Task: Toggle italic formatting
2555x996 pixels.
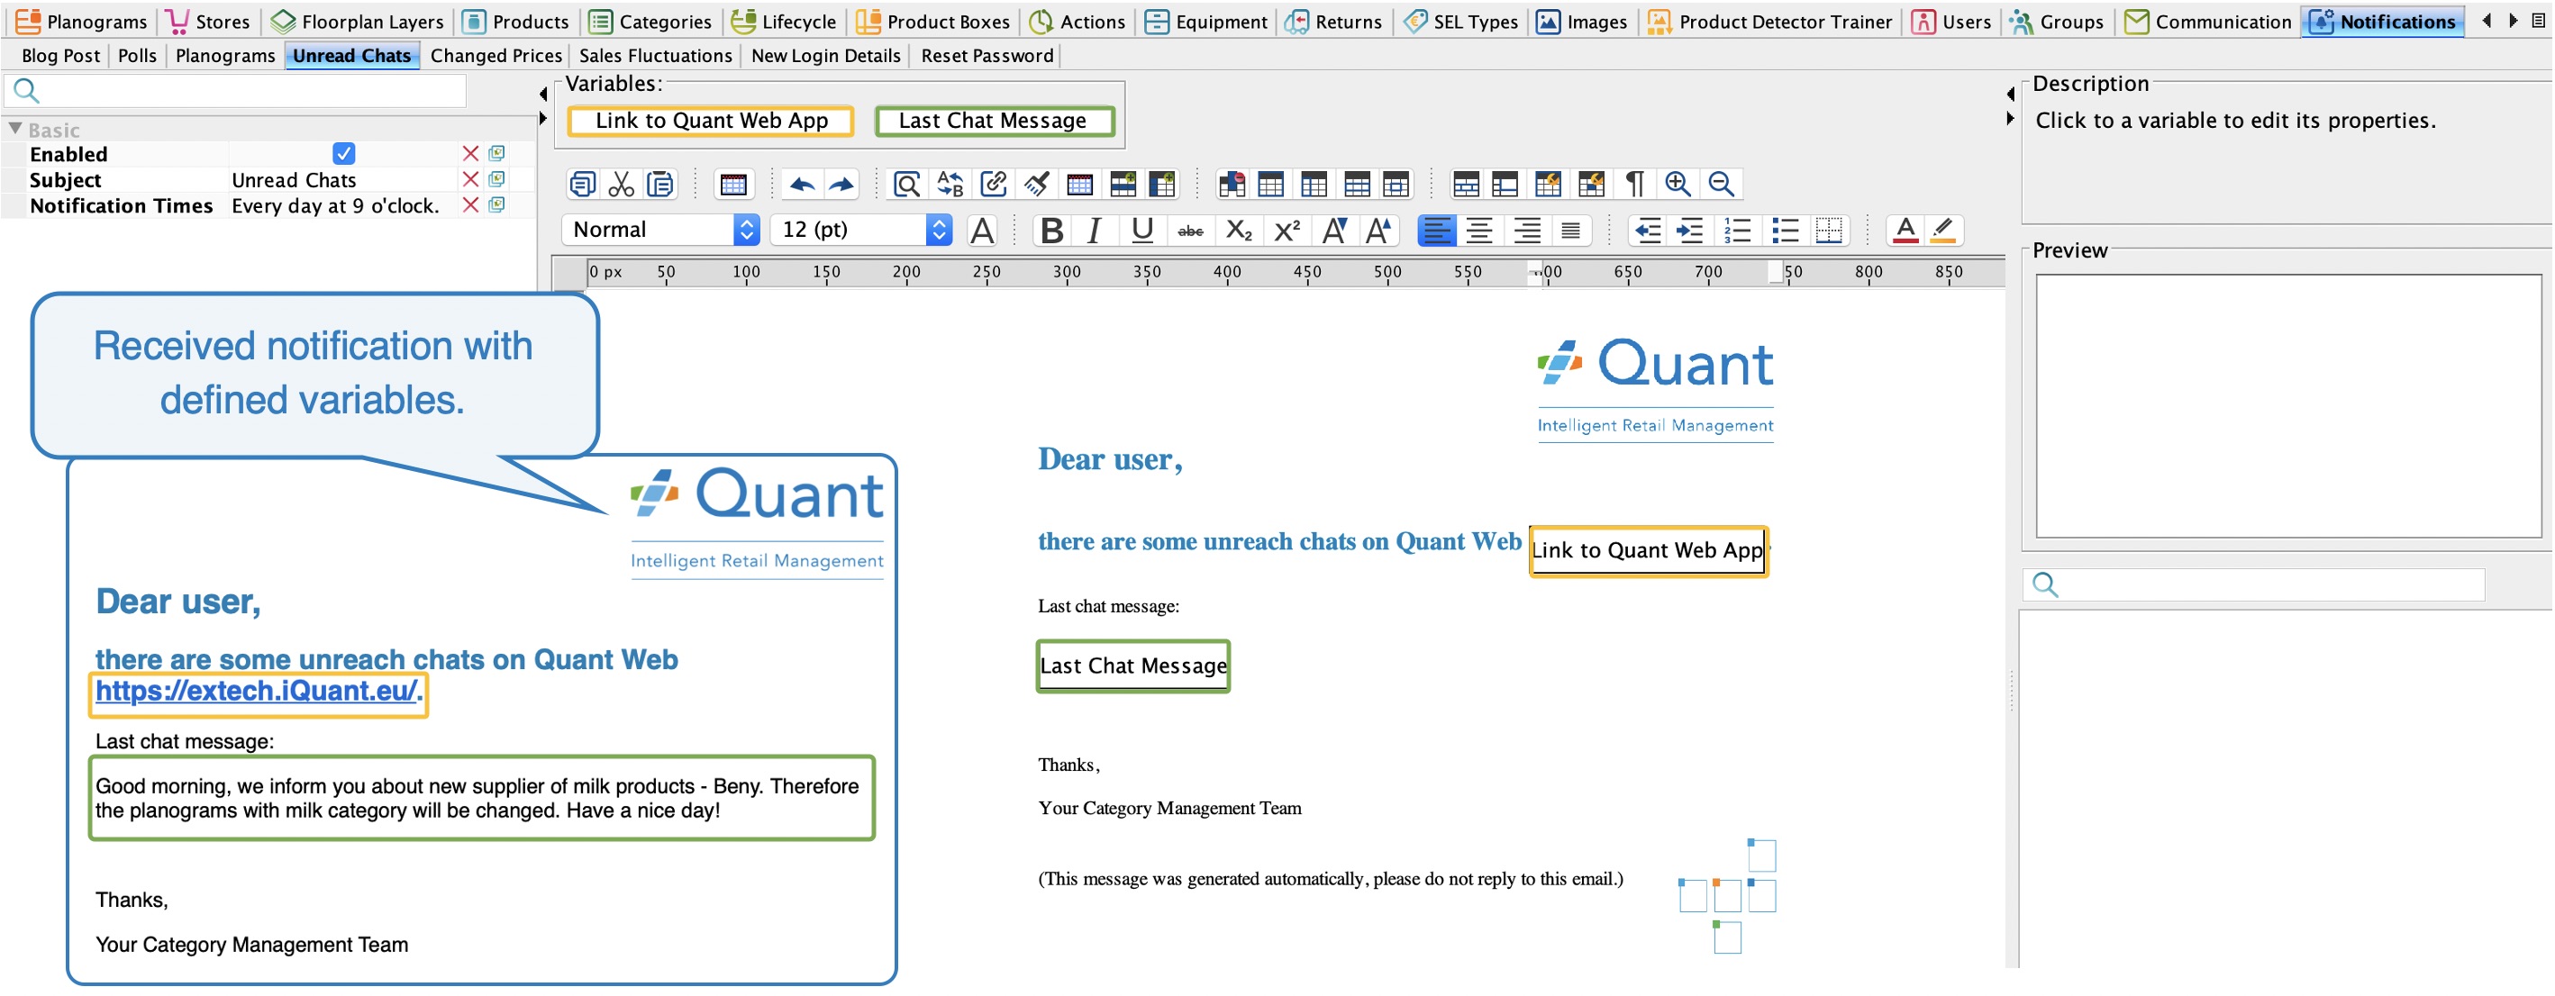Action: (x=1094, y=231)
